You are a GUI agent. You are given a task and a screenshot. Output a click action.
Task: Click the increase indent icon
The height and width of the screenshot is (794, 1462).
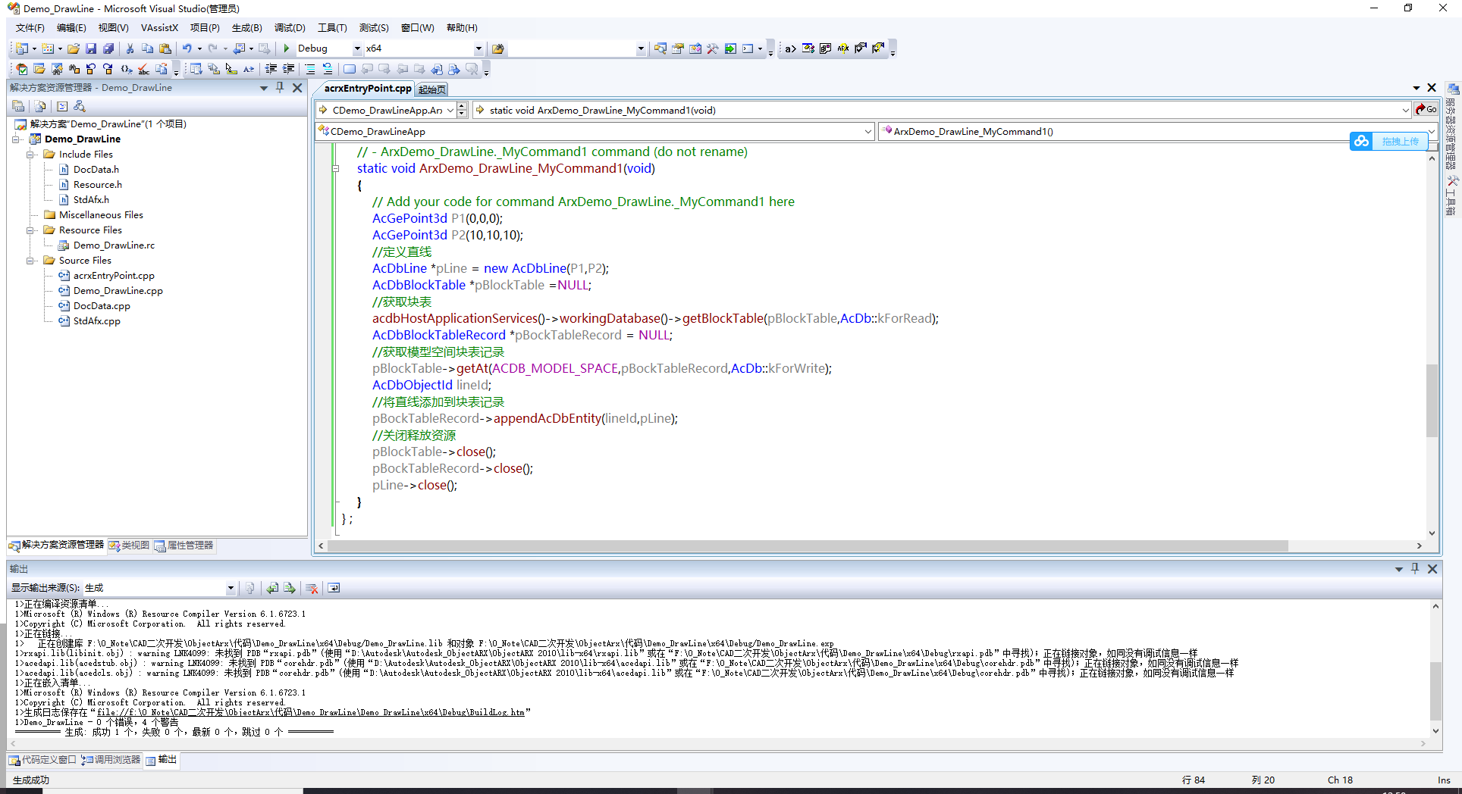click(x=288, y=69)
